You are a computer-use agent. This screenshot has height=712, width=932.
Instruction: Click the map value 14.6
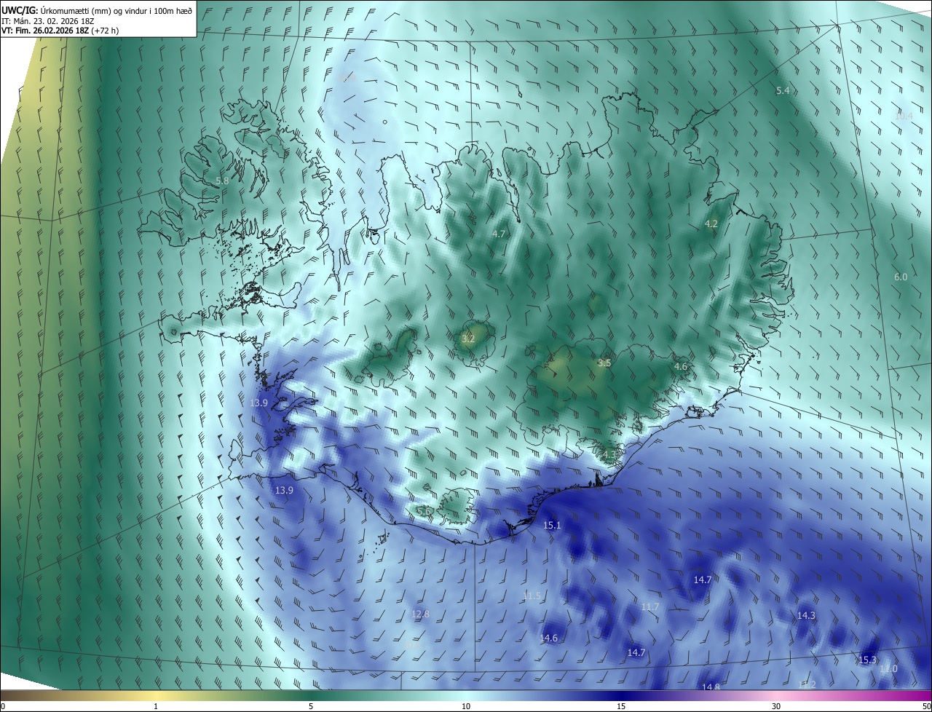tap(548, 638)
